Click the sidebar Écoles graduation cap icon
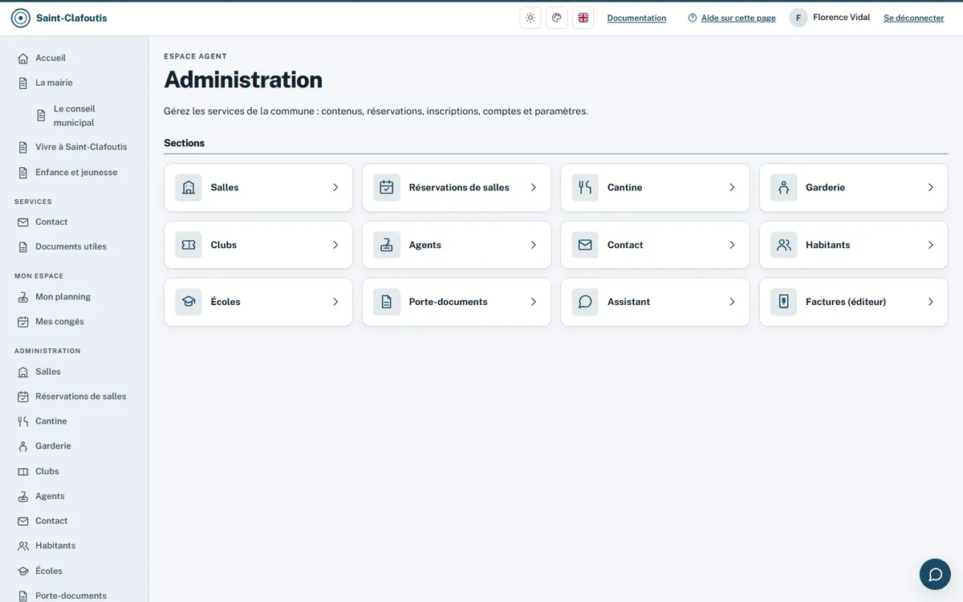 coord(23,571)
